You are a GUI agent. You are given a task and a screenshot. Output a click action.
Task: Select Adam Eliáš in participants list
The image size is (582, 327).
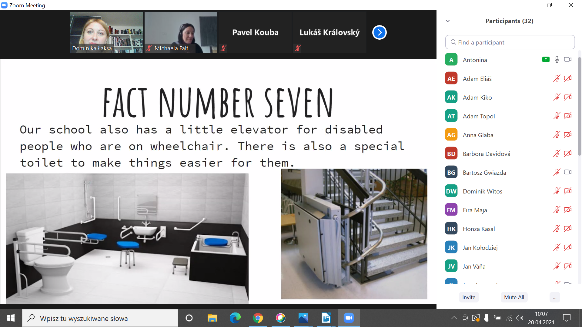coord(510,78)
